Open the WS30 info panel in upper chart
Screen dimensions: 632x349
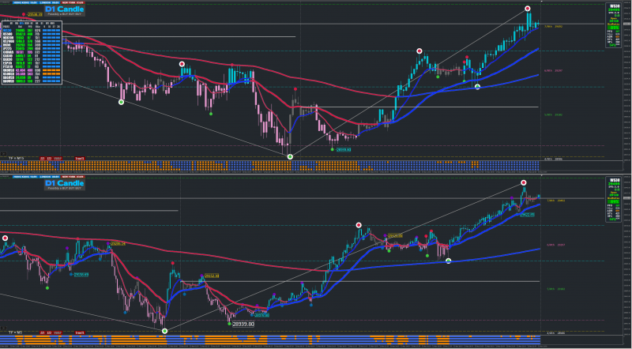[614, 25]
